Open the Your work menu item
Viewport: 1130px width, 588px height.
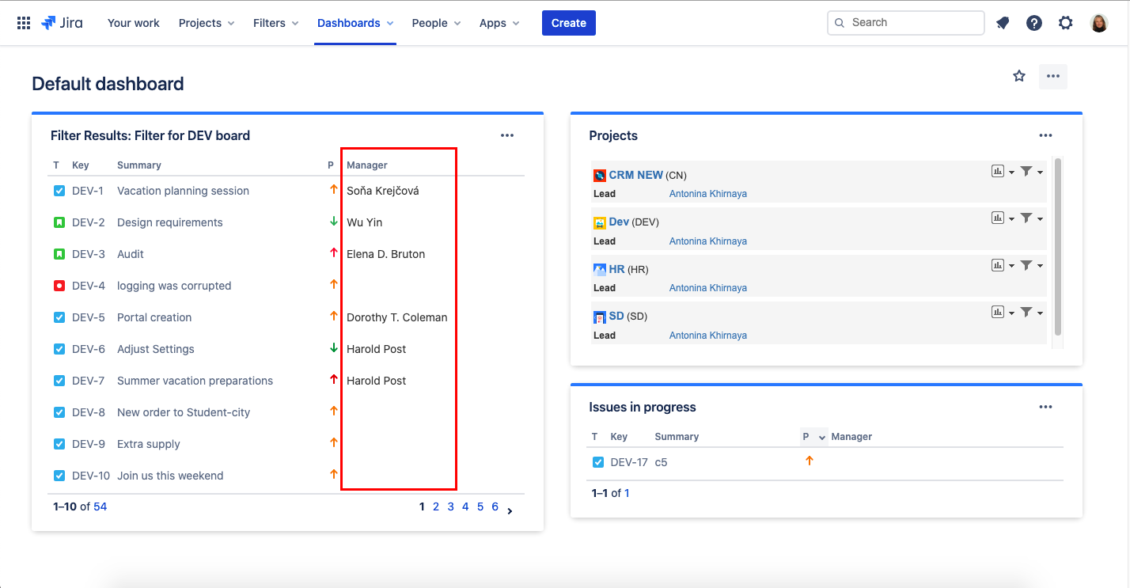click(x=134, y=23)
